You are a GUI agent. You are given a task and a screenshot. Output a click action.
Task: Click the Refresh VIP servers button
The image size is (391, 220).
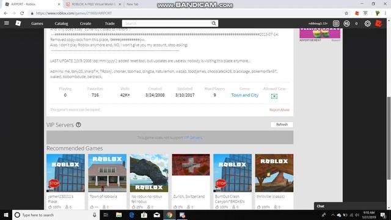pos(282,125)
